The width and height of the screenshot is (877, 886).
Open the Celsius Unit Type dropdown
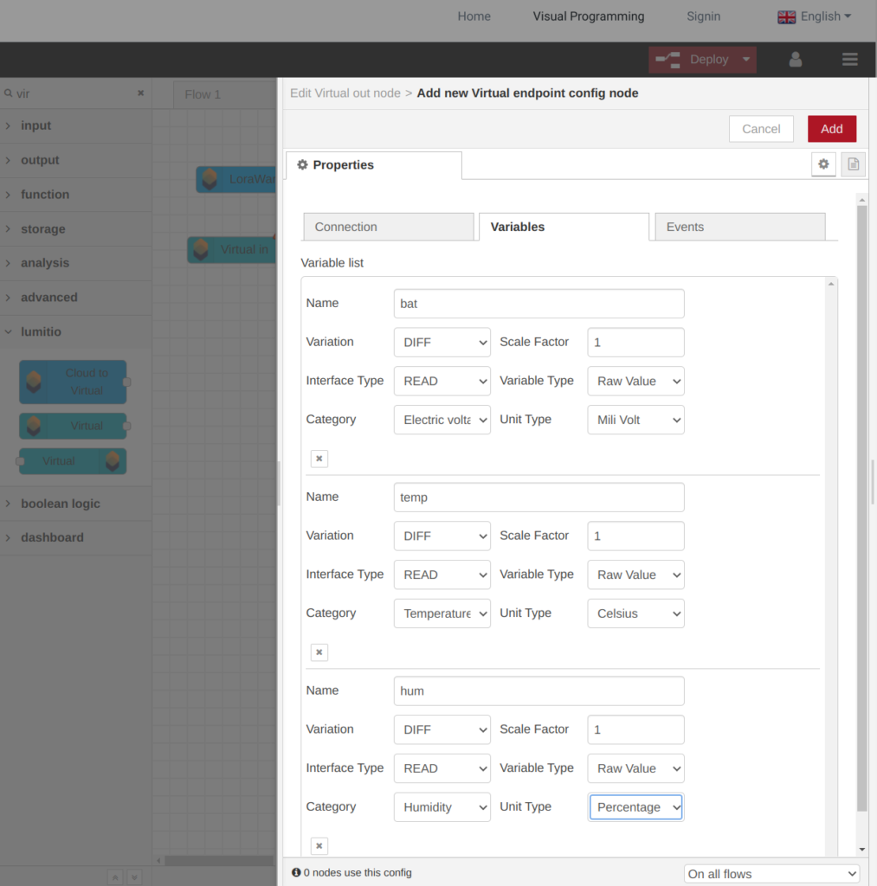(x=635, y=613)
